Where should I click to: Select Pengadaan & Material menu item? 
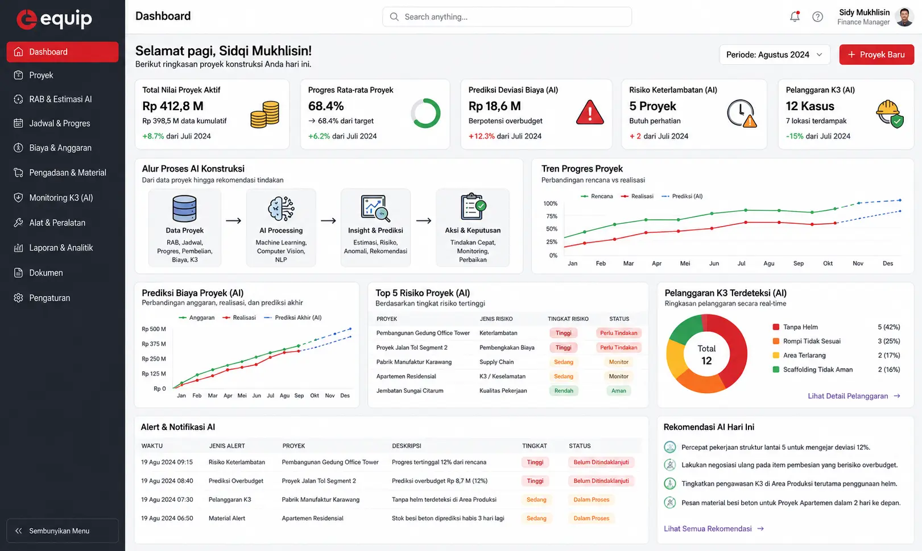coord(63,173)
